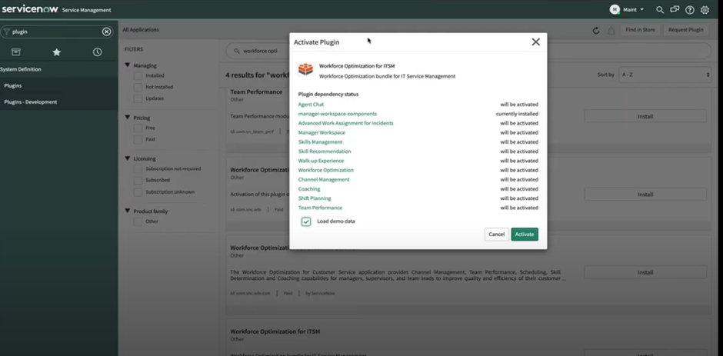
Task: Open Plugins - Development module
Action: pyautogui.click(x=31, y=102)
